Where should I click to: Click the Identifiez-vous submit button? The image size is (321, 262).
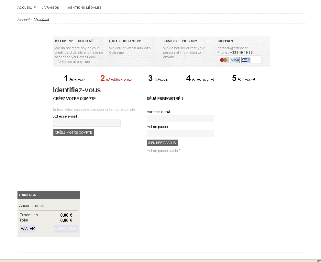point(162,143)
